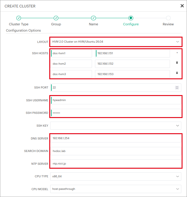Focus the doc-hvm2 host name field
The width and height of the screenshot is (187, 197).
(71, 64)
